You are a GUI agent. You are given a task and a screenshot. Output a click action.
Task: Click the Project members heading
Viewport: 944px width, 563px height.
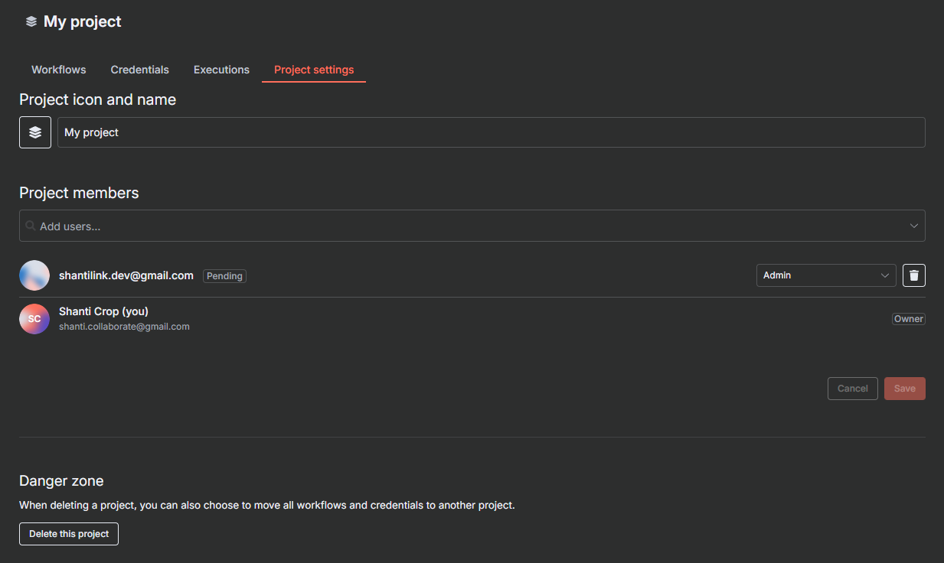(x=79, y=193)
